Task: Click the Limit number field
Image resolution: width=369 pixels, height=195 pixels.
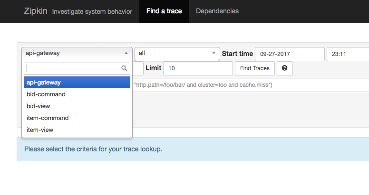Action: point(198,68)
